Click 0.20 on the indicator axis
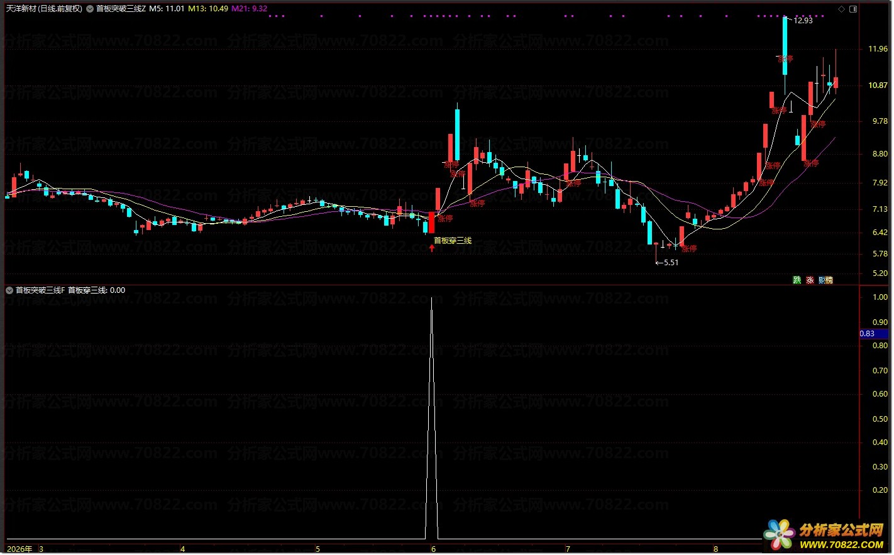 (x=880, y=490)
